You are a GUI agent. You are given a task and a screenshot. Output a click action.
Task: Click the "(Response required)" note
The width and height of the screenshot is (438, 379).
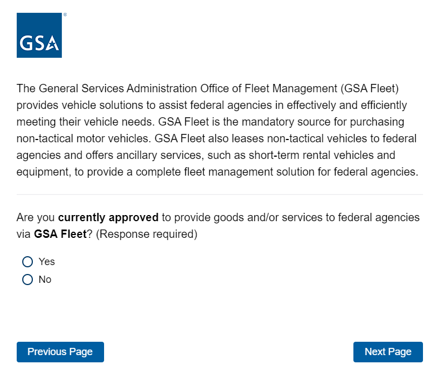tap(146, 235)
